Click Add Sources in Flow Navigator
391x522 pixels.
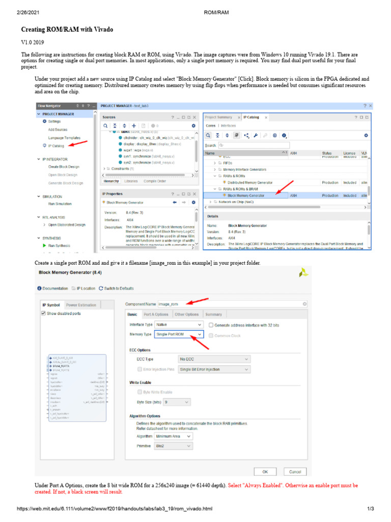pyautogui.click(x=58, y=130)
